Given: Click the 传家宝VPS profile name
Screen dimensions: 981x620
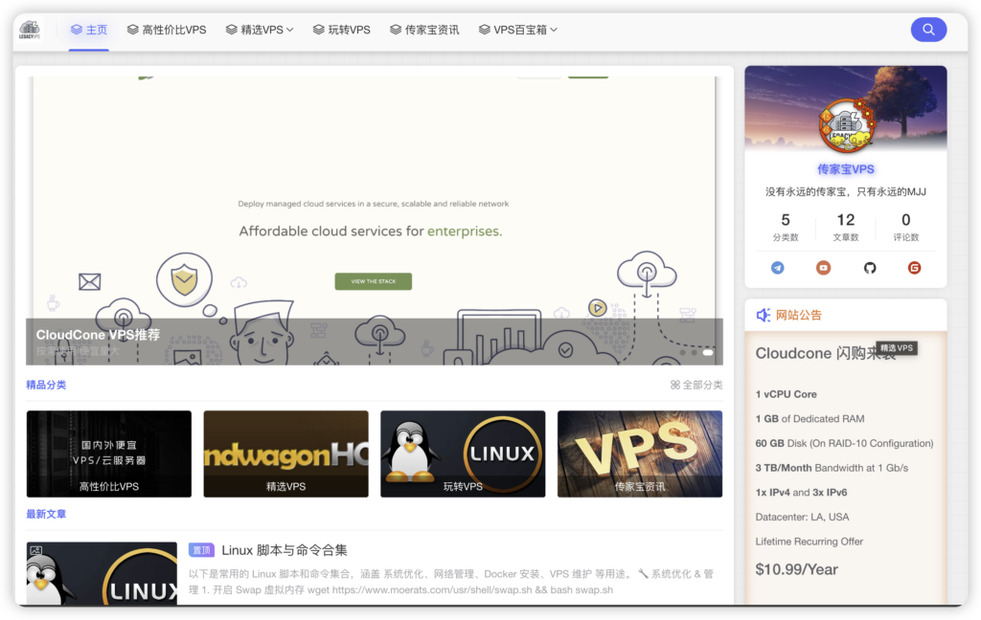Looking at the screenshot, I should point(845,169).
